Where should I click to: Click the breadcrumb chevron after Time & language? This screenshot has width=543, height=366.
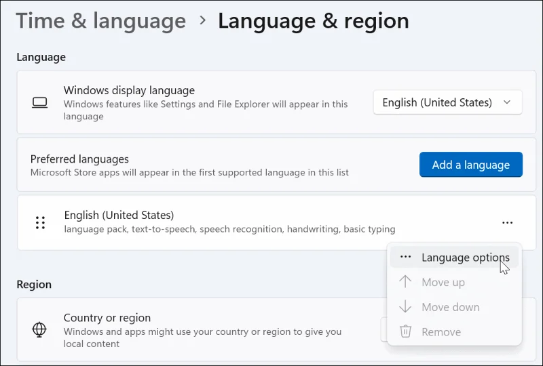(203, 21)
